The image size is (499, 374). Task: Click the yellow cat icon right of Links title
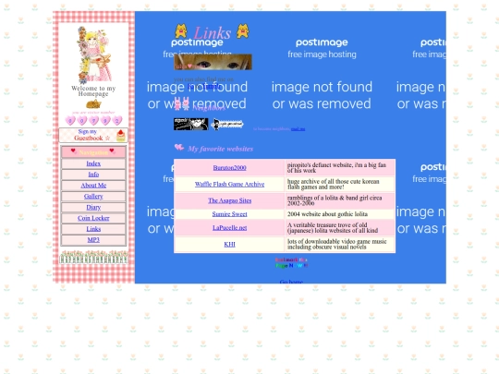[243, 31]
